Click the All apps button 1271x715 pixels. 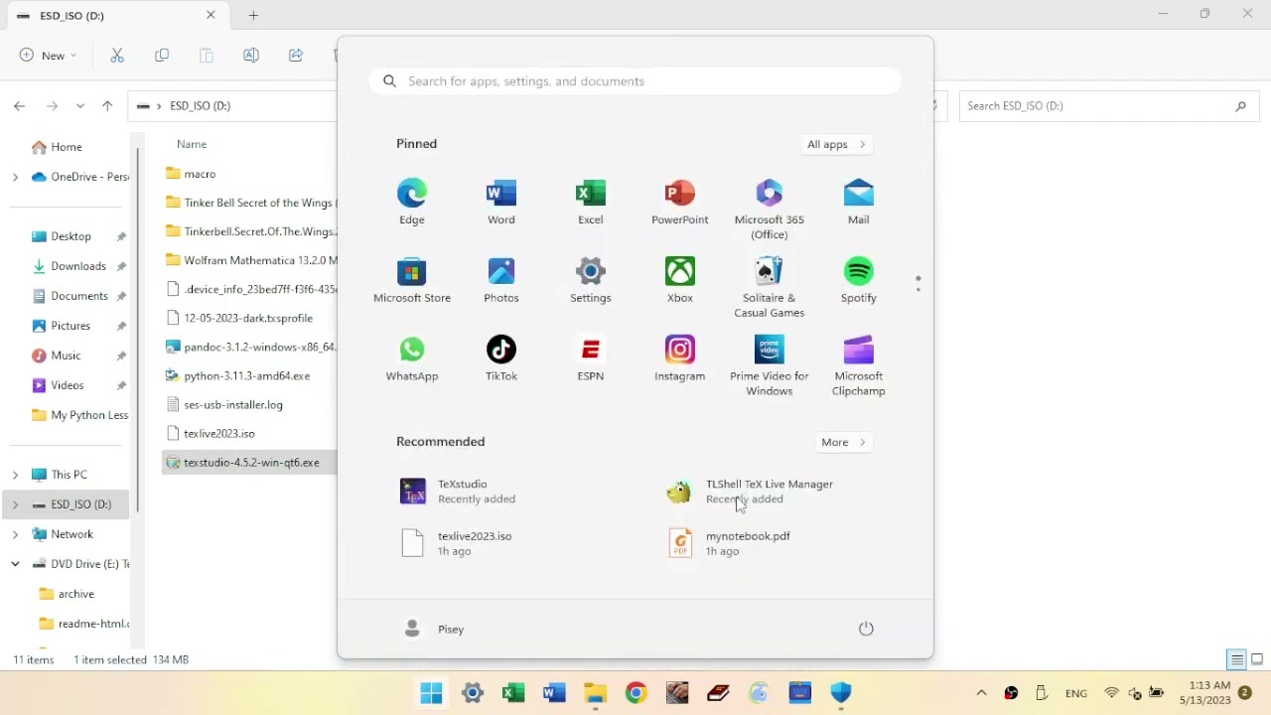pos(837,144)
